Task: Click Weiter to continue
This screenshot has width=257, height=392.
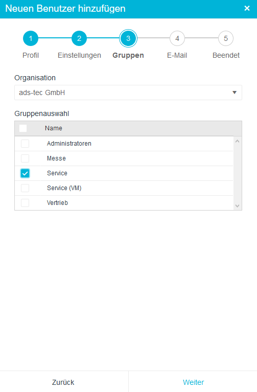Action: tap(193, 382)
